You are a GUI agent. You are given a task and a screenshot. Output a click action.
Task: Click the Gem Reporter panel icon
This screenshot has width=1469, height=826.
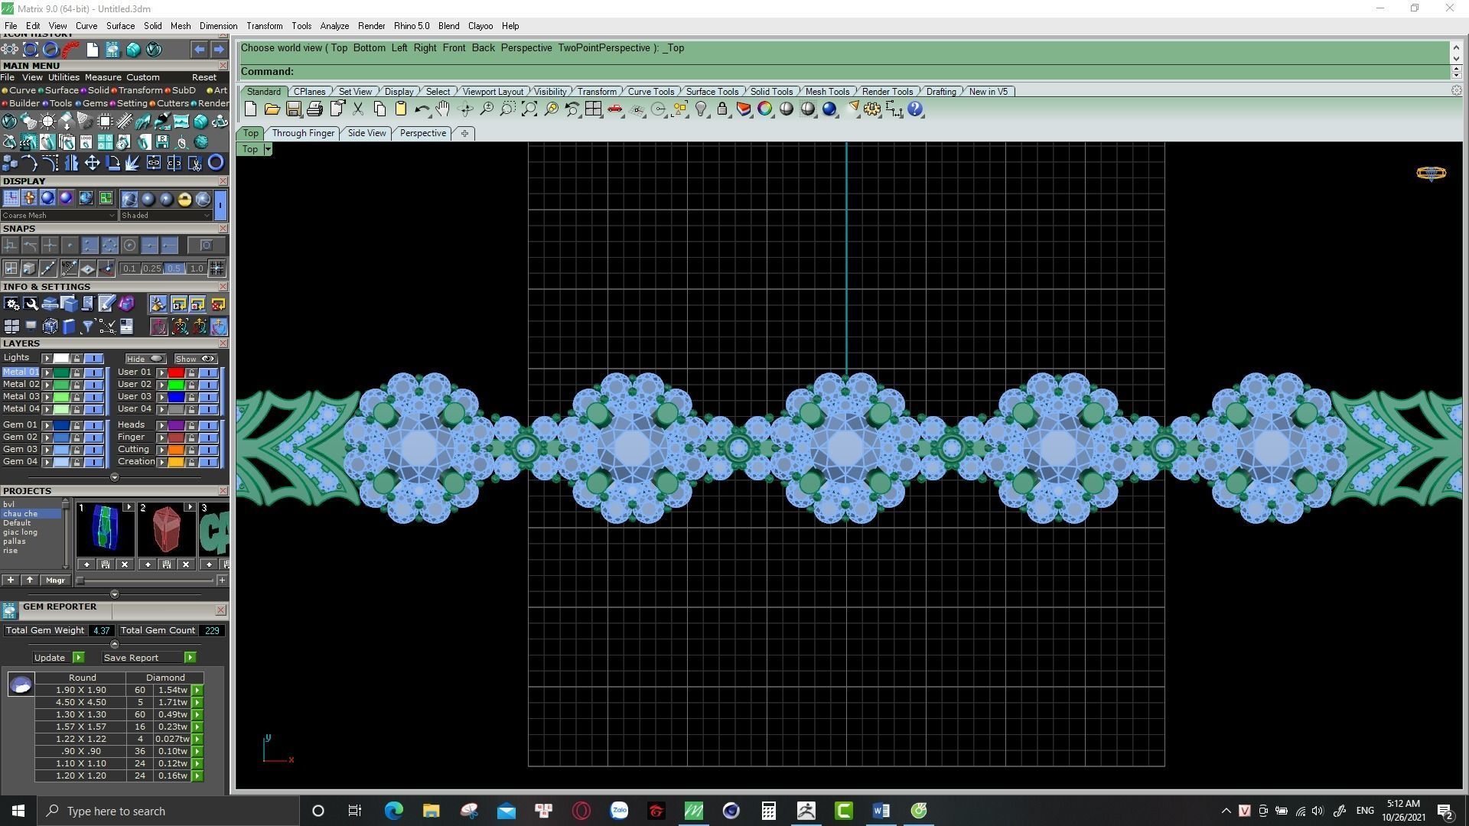click(x=9, y=610)
